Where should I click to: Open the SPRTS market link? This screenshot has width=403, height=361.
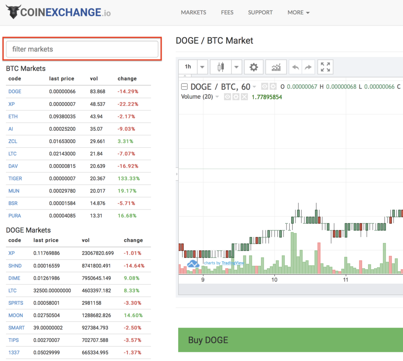point(16,303)
